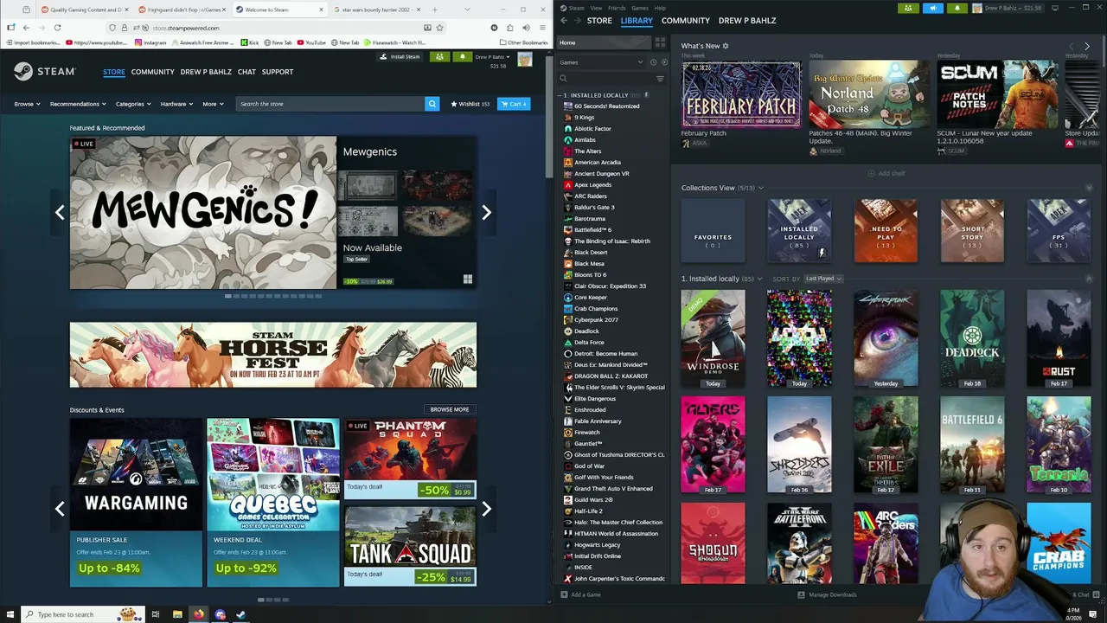The width and height of the screenshot is (1107, 623).
Task: Expand the Recommendations dropdown menu
Action: coord(78,104)
